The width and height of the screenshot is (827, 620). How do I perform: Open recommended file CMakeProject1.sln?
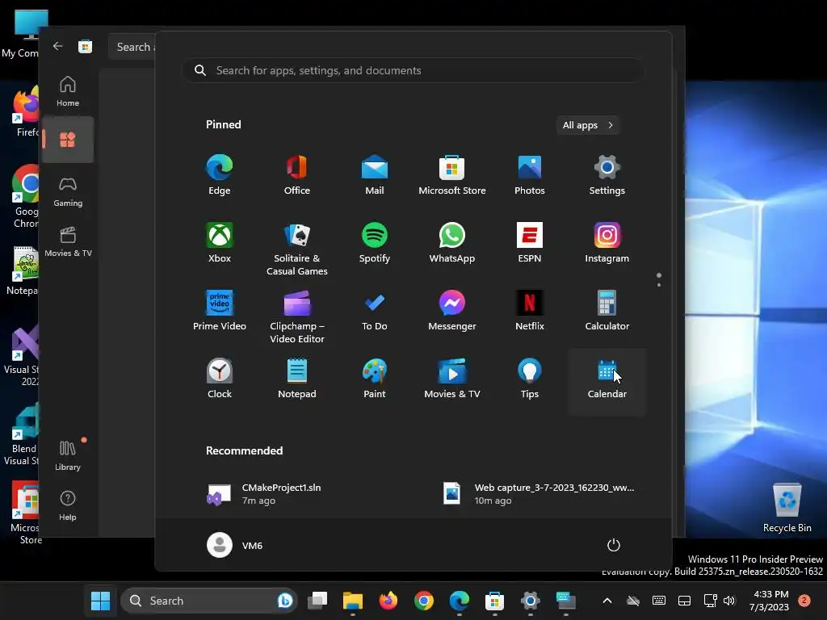pyautogui.click(x=264, y=494)
